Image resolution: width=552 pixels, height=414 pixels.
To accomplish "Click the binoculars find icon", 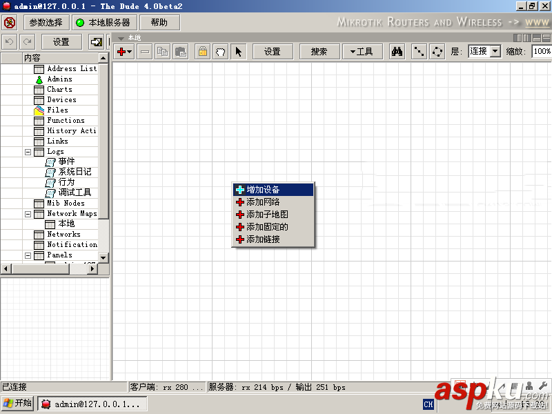I will point(397,52).
